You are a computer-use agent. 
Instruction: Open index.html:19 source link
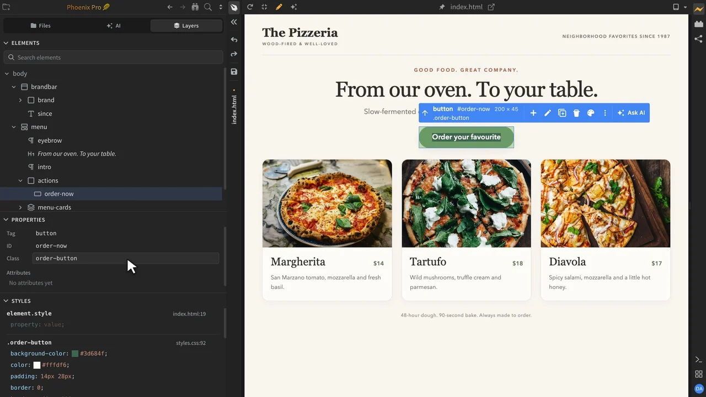click(189, 314)
